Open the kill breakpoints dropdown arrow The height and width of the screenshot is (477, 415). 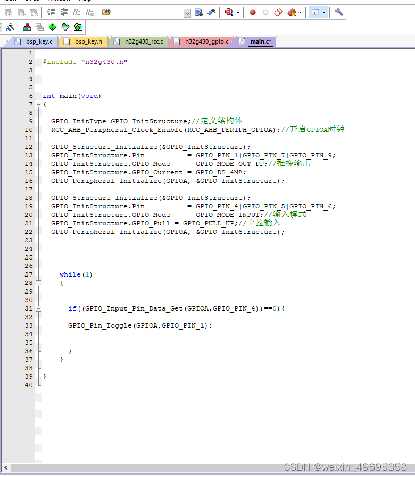(x=300, y=12)
